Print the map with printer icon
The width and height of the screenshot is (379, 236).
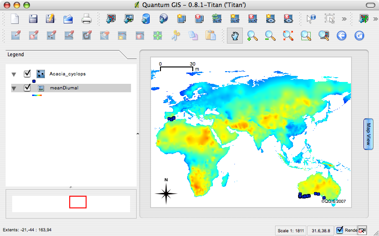coord(86,19)
